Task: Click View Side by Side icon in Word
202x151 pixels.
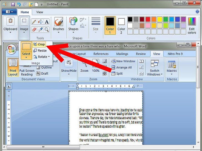Action: click(x=142, y=61)
